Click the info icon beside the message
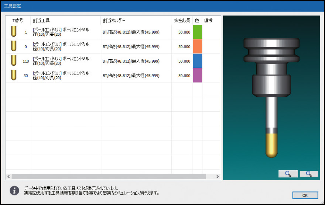 coord(14,190)
